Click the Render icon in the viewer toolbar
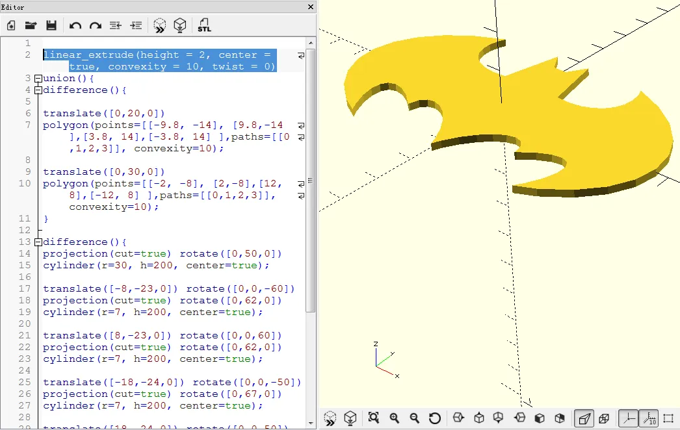This screenshot has height=430, width=680. (x=350, y=418)
